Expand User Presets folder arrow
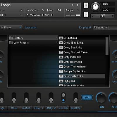The height and width of the screenshot is (117, 117). [57, 42]
